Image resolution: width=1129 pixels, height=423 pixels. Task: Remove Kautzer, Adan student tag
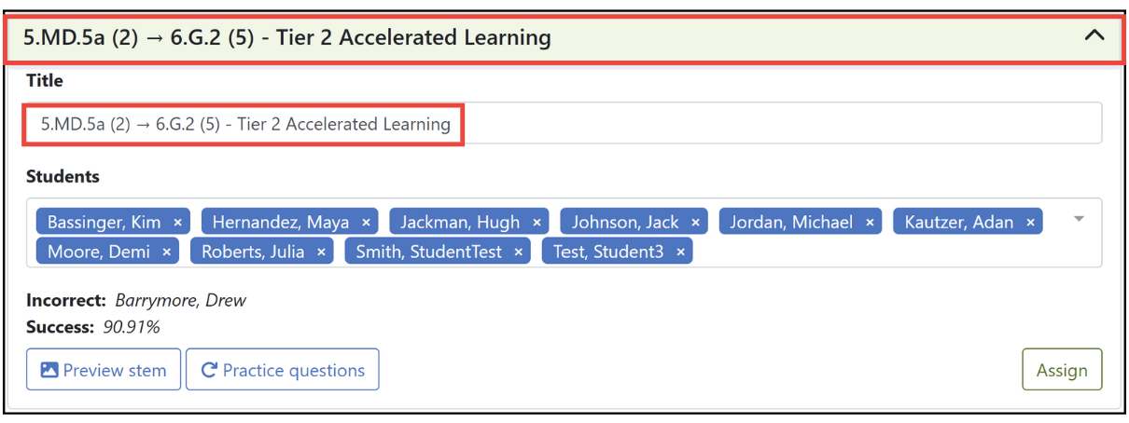click(x=1030, y=223)
